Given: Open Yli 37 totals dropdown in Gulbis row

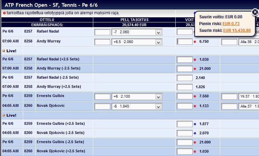Looking at the screenshot, I should coord(248,97).
